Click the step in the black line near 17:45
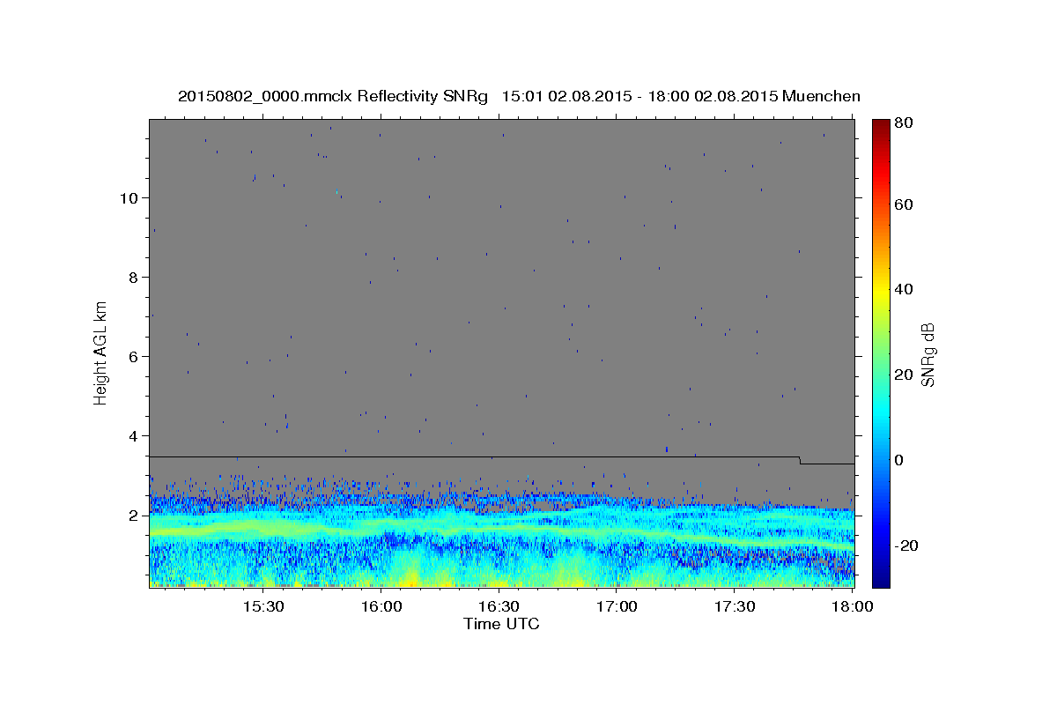 (799, 460)
